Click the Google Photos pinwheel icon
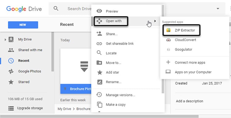Screen dimensions: 231x118 (x=11, y=71)
